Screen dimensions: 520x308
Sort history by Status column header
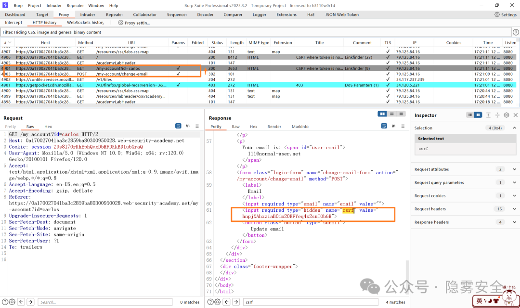(x=217, y=42)
